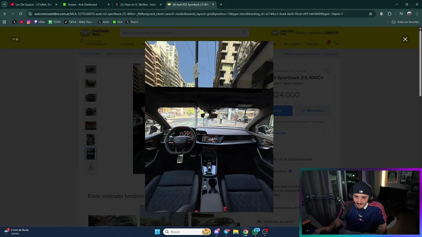Close the Ulises en X tab
Screen dimensions: 422x237
click(x=161, y=5)
